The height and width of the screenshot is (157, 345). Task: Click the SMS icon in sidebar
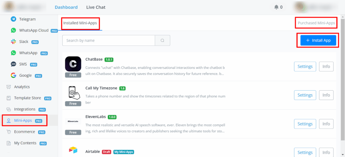coord(13,64)
